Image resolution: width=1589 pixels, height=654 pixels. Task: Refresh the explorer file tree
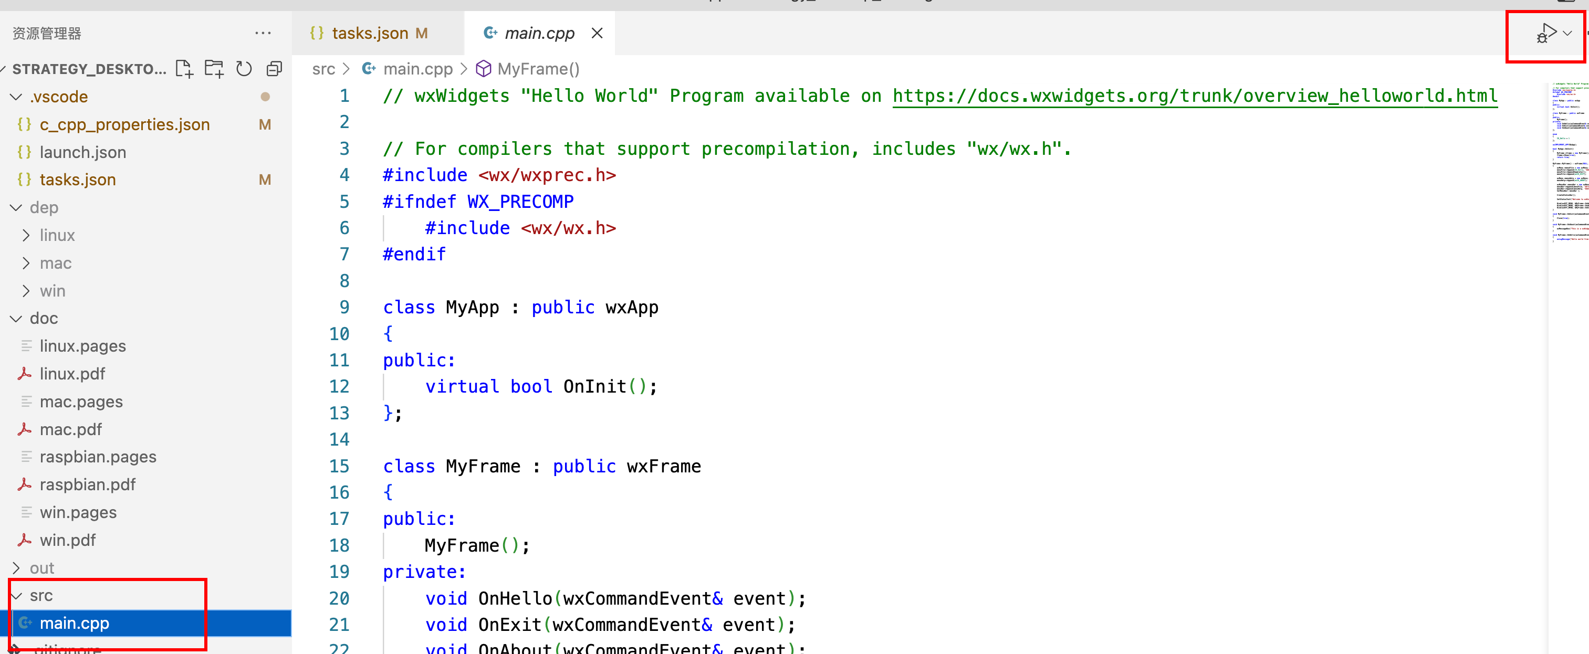244,68
